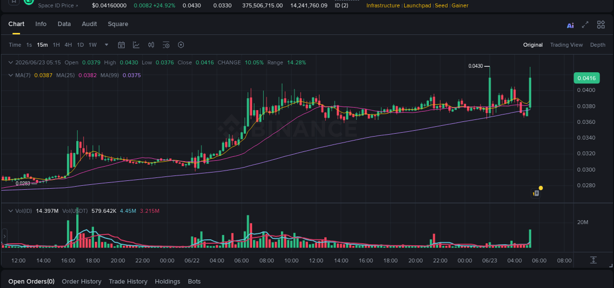Switch to the Info tab

click(x=41, y=24)
